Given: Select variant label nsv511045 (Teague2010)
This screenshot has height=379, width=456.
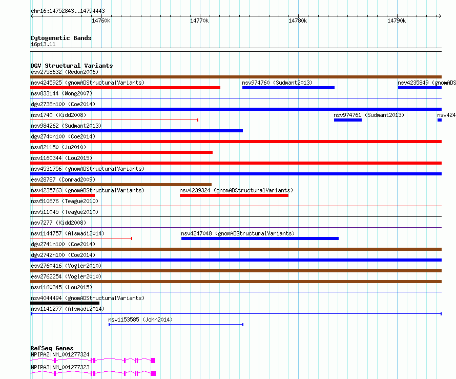Looking at the screenshot, I should 65,212.
